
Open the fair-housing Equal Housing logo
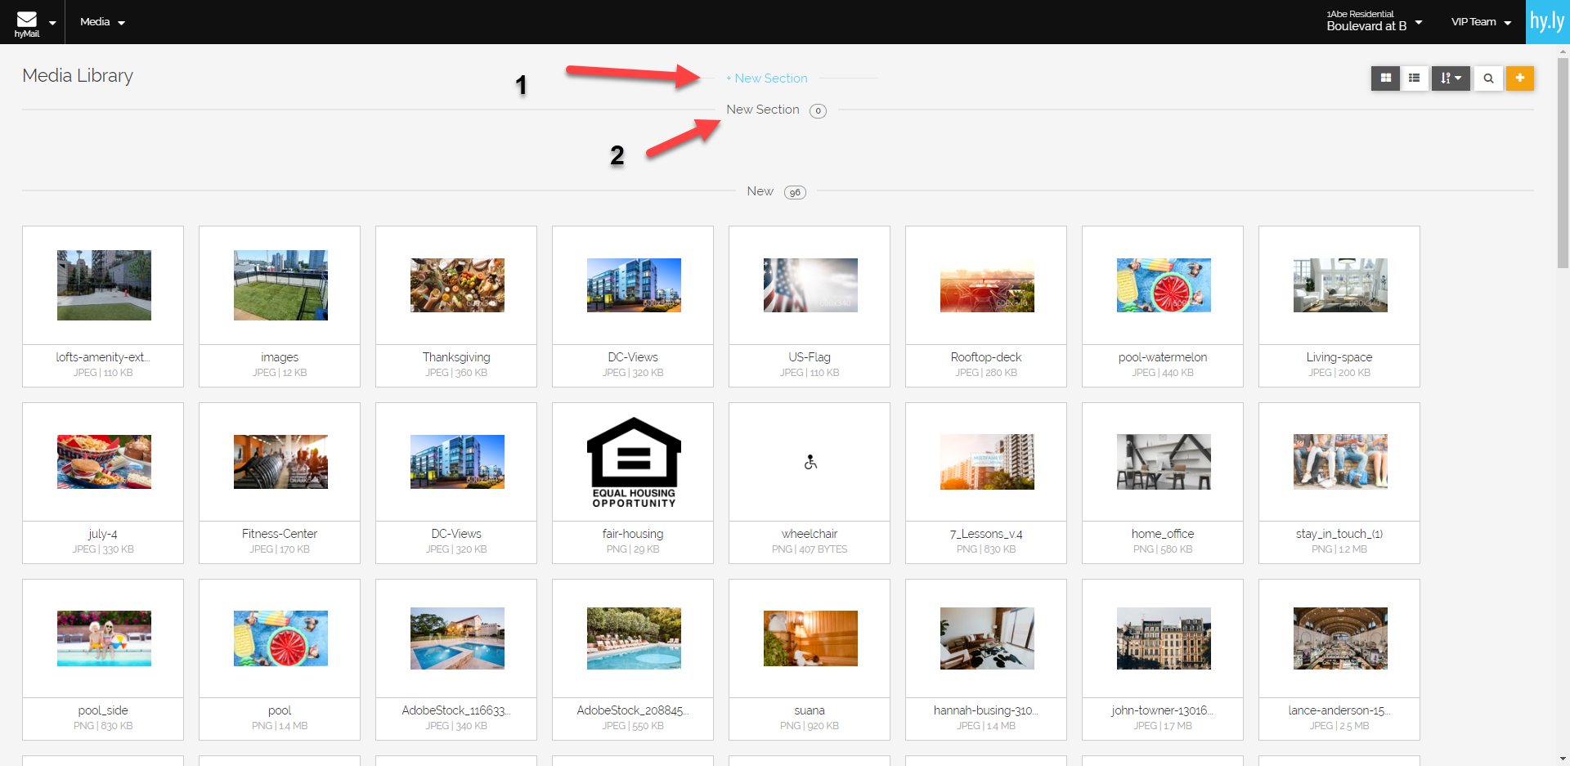point(634,462)
